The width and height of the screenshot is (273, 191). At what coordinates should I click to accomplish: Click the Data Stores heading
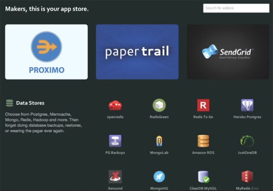point(30,103)
